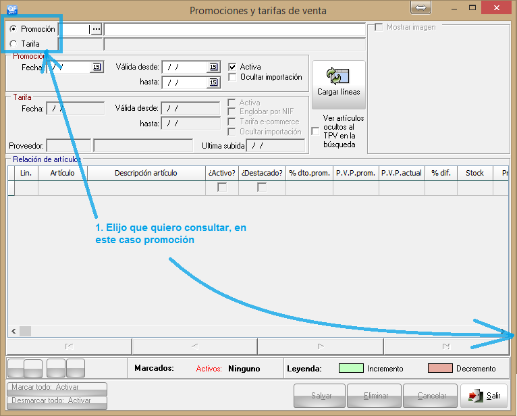Screen dimensions: 517x416
Task: Select the Promoción radio button
Action: pos(13,29)
